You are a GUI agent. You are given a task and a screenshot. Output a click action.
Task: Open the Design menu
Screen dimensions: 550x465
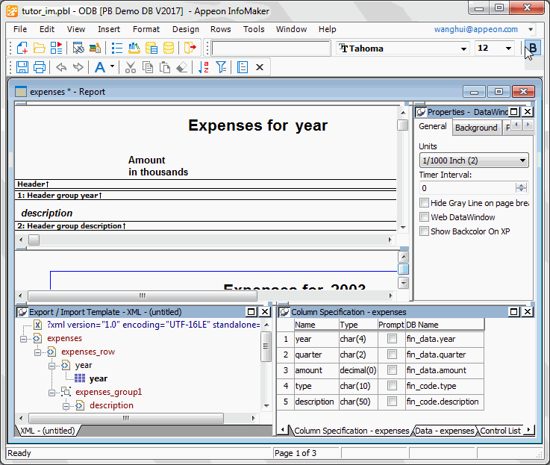pos(186,29)
